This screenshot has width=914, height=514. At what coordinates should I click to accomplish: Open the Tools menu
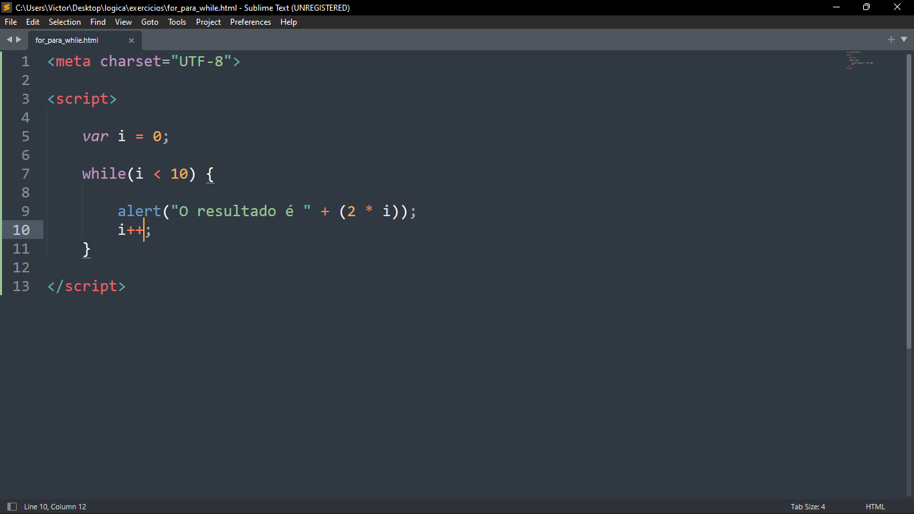pos(177,22)
